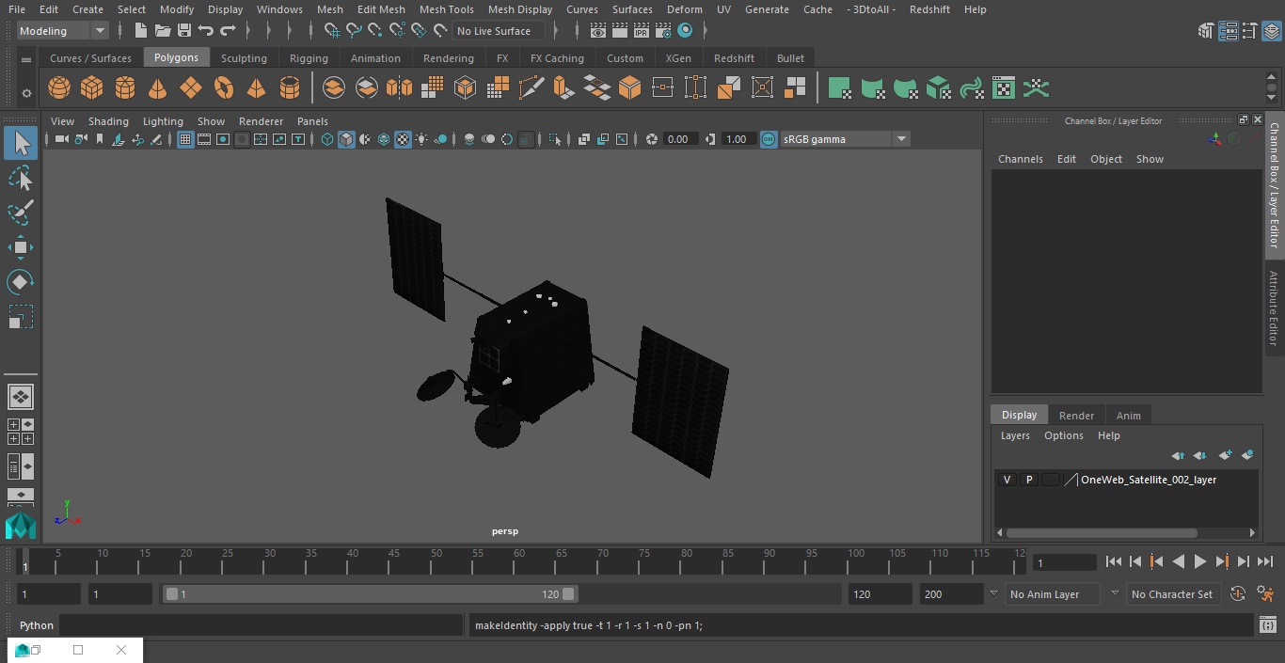Screen dimensions: 1285x663
Task: Open the Render layer tab
Action: [1076, 416]
